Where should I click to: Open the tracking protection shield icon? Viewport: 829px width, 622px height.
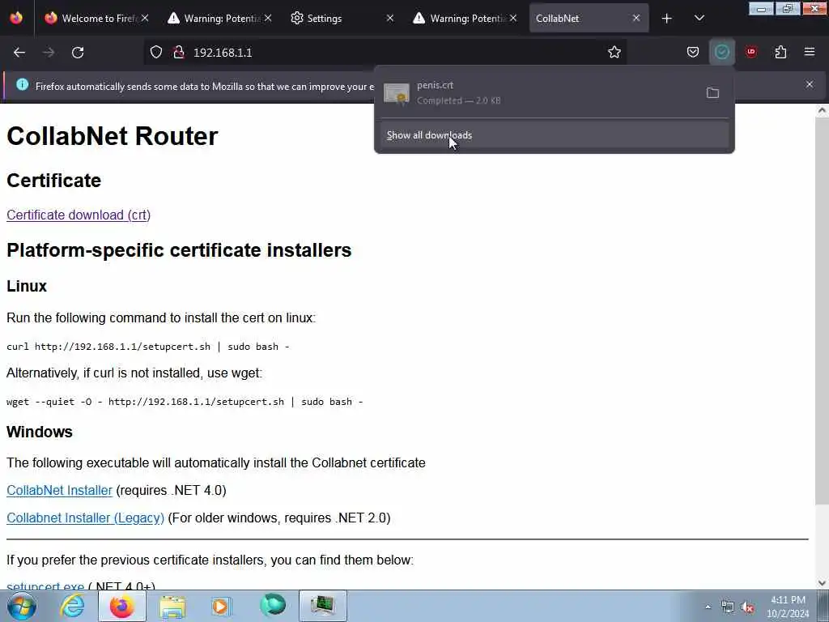tap(156, 52)
